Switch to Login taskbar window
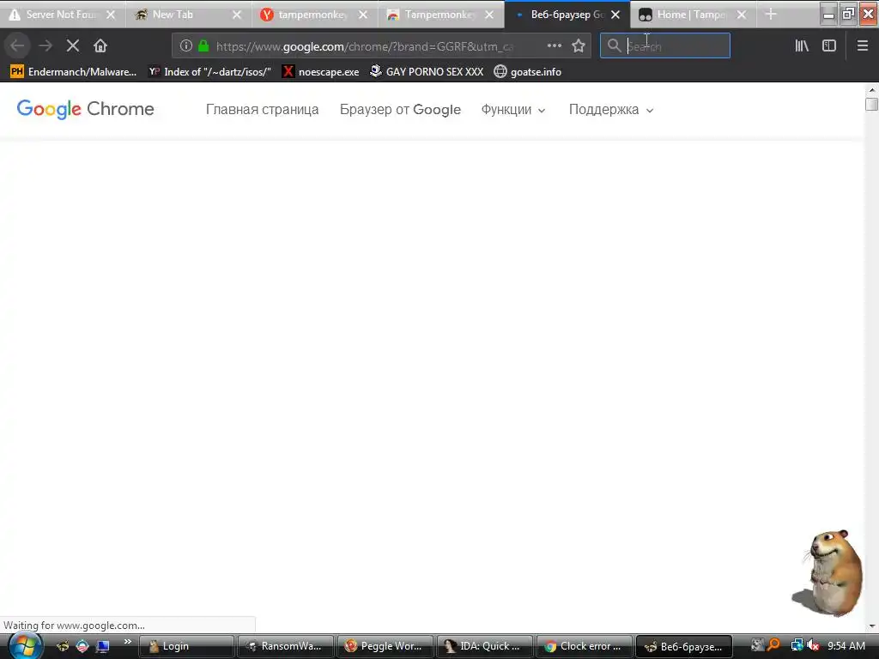The width and height of the screenshot is (879, 659). 185,646
